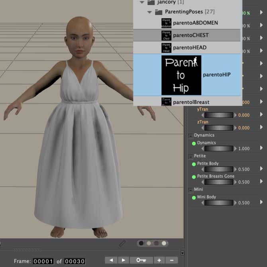Open the key icon animation palette
The image size is (267, 267).
coord(141,260)
